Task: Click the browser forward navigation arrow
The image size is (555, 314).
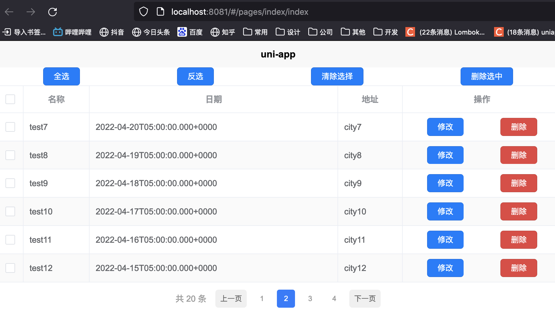Action: (30, 12)
